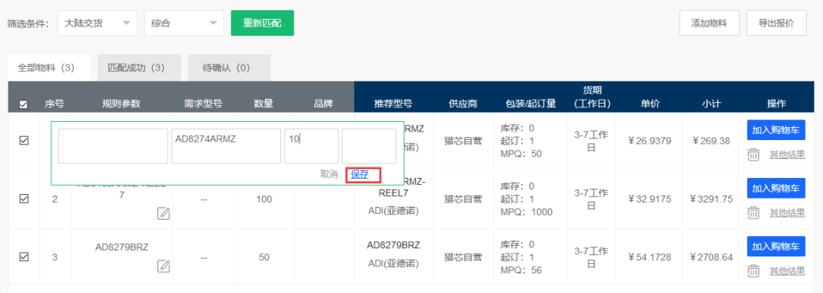Click the AD8274ARMZ model input field
823x293 pixels.
(x=226, y=146)
